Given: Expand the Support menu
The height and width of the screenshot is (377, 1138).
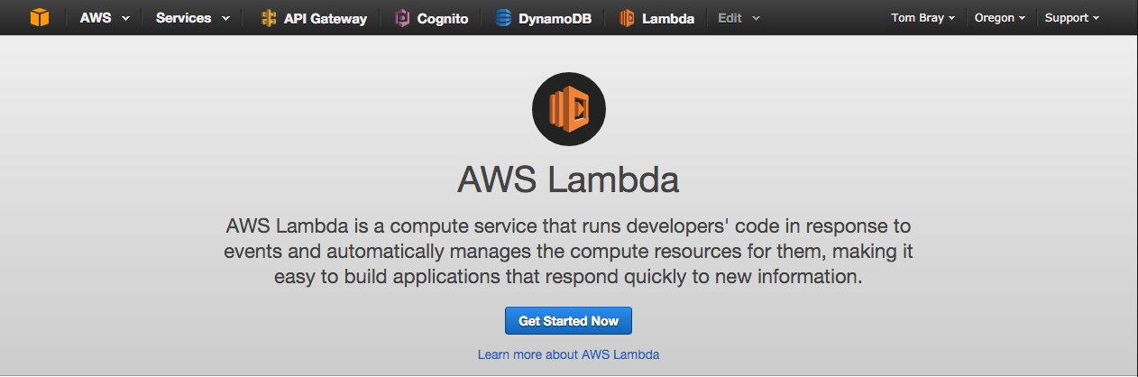Looking at the screenshot, I should pos(1072,18).
